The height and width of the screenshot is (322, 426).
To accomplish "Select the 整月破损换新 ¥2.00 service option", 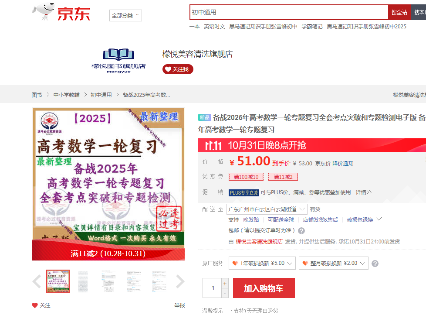I will click(x=333, y=263).
